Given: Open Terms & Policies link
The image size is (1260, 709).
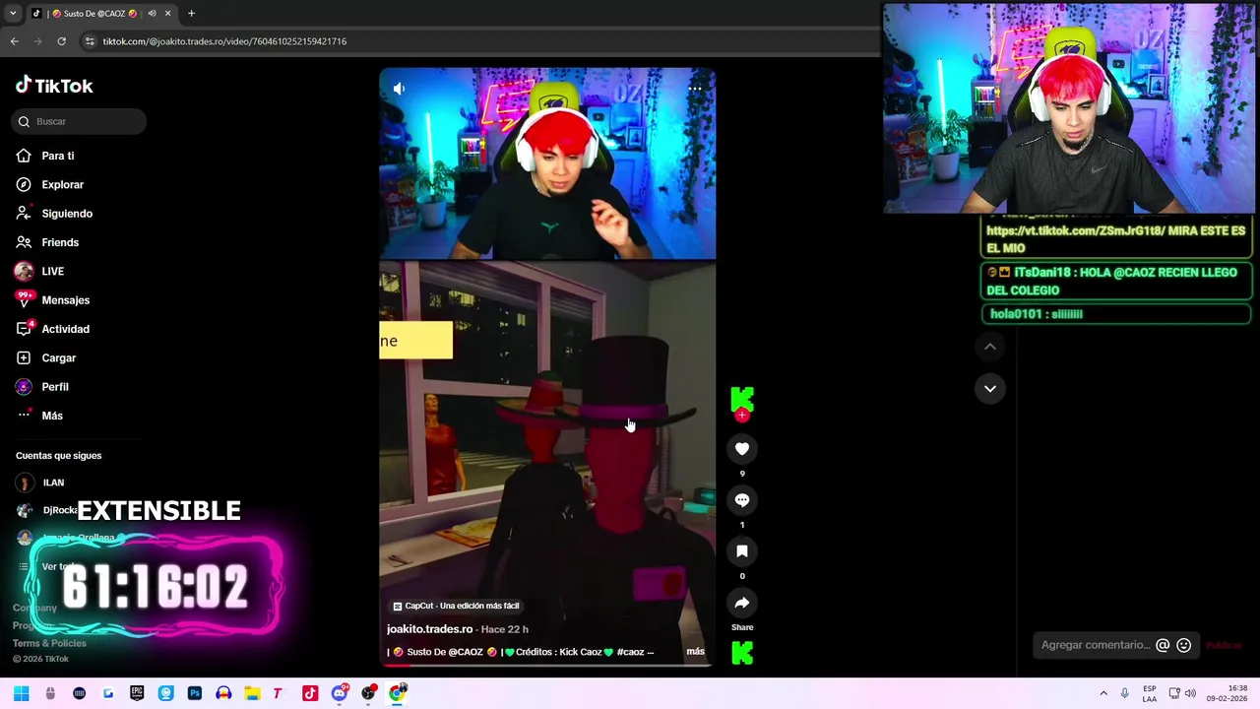Looking at the screenshot, I should [x=49, y=643].
